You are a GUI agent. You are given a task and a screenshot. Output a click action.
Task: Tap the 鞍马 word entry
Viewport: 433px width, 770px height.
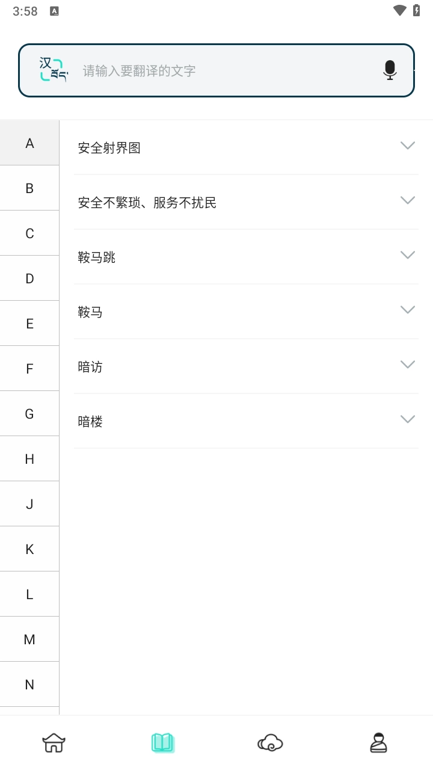click(x=90, y=312)
